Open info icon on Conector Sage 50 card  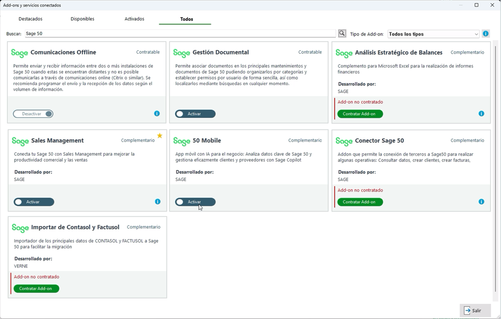click(x=481, y=202)
